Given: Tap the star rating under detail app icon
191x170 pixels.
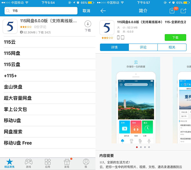Looking at the screenshot, I should (107, 38).
